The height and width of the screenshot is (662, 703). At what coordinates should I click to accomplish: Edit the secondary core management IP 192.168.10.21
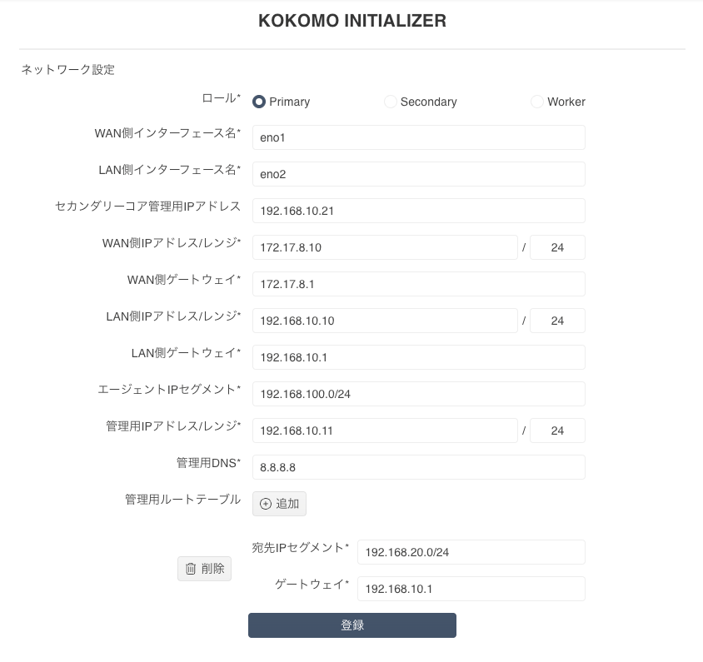[x=419, y=211]
